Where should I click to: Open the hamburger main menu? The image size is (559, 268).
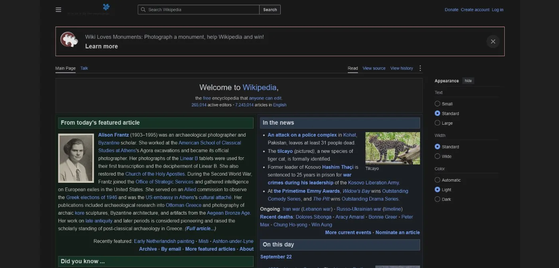click(x=58, y=10)
